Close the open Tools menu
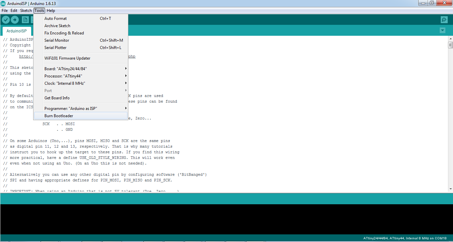This screenshot has height=242, width=453. pyautogui.click(x=39, y=11)
